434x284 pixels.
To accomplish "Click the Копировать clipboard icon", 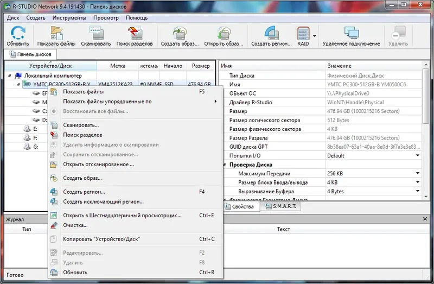I will coord(54,239).
